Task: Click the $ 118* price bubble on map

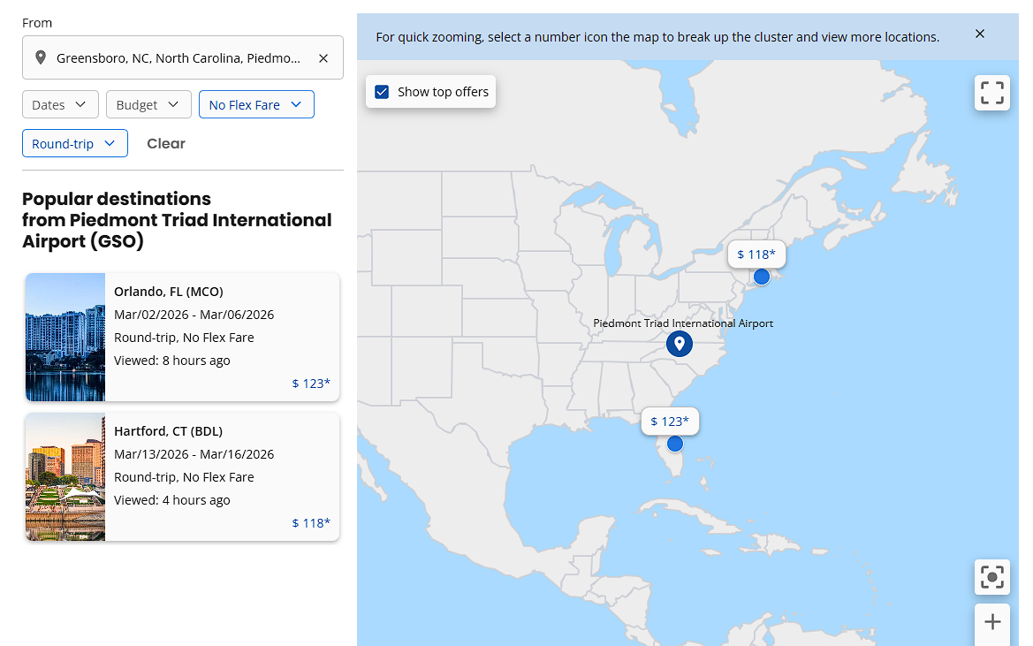Action: pyautogui.click(x=756, y=255)
